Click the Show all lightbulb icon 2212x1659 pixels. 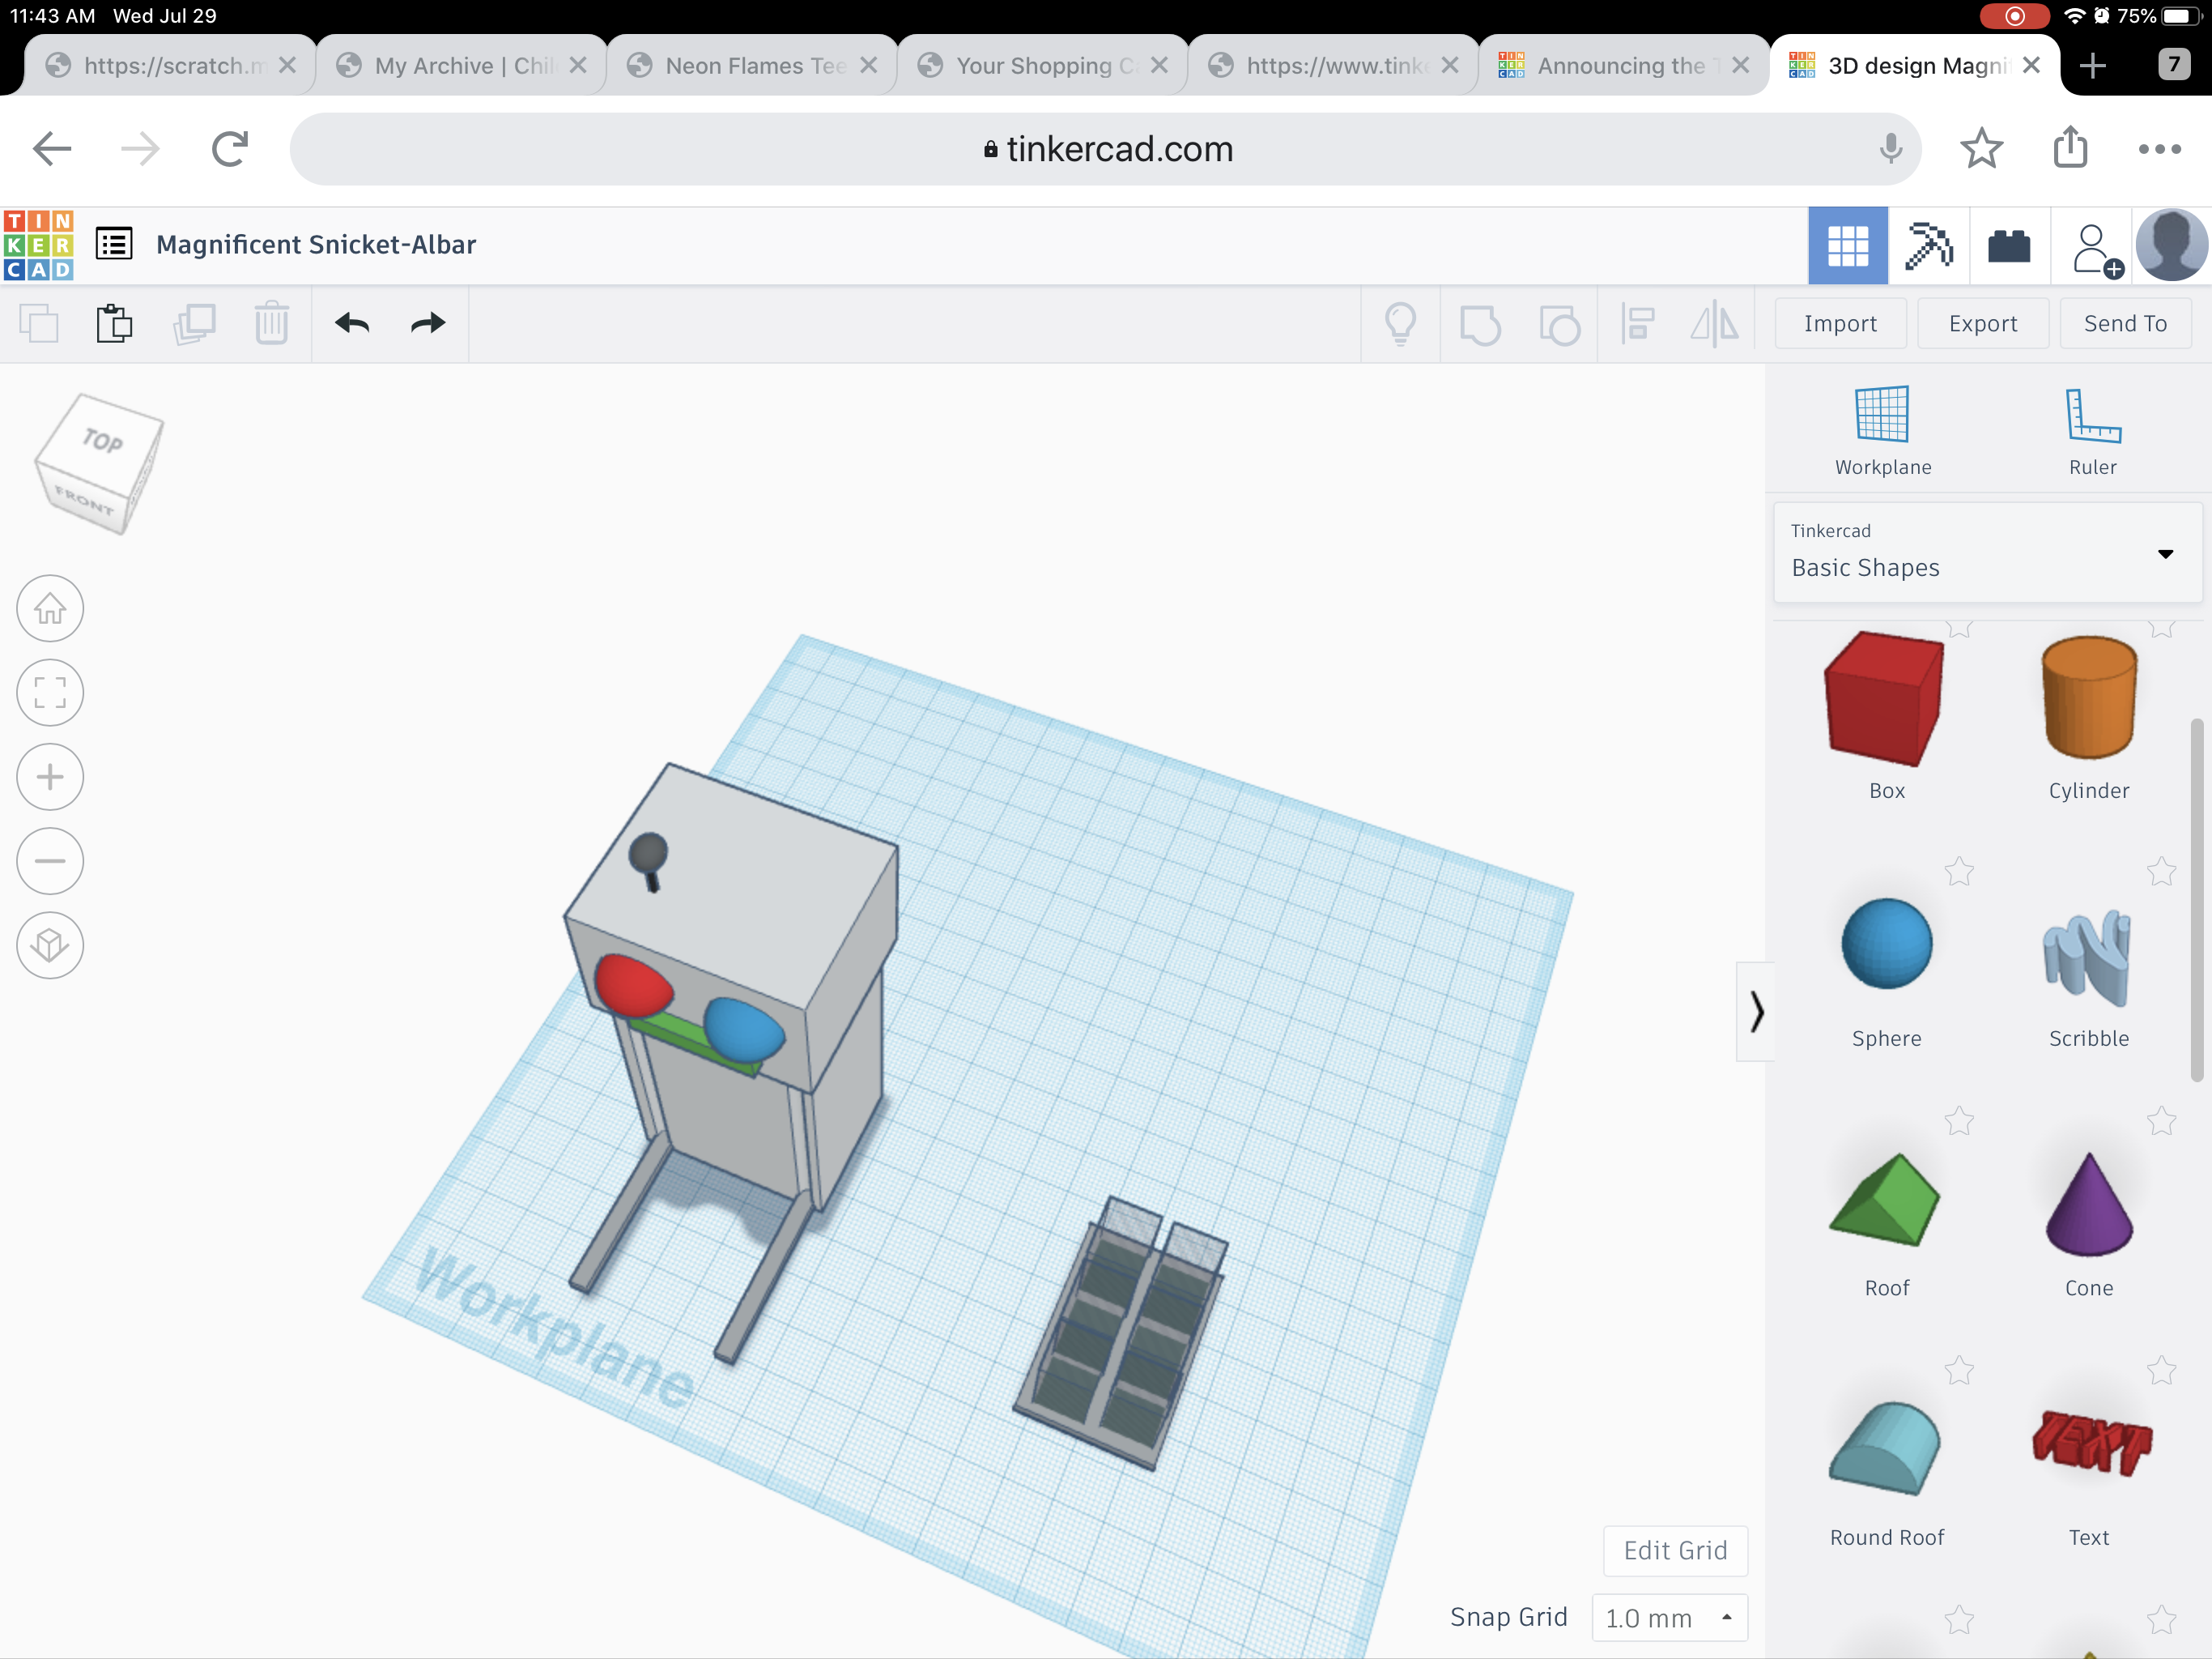click(x=1400, y=323)
